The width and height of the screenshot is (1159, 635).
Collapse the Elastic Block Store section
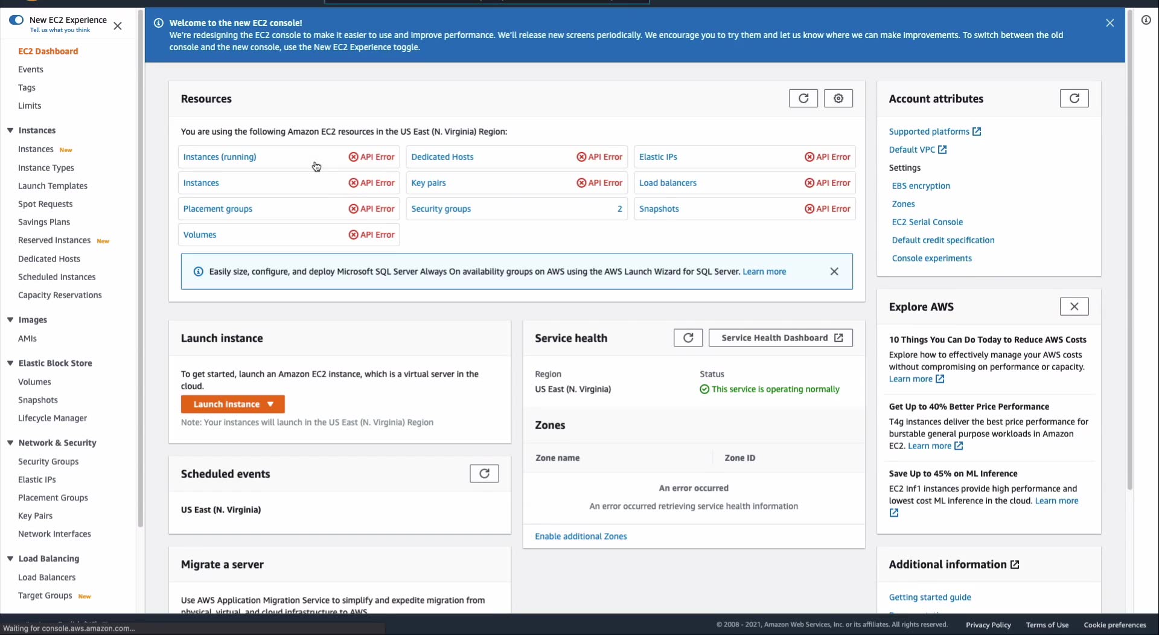tap(10, 363)
